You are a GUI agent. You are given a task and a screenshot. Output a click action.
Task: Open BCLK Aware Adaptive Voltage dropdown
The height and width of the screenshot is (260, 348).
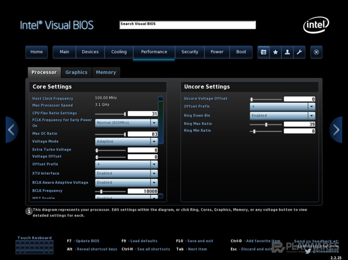[126, 183]
